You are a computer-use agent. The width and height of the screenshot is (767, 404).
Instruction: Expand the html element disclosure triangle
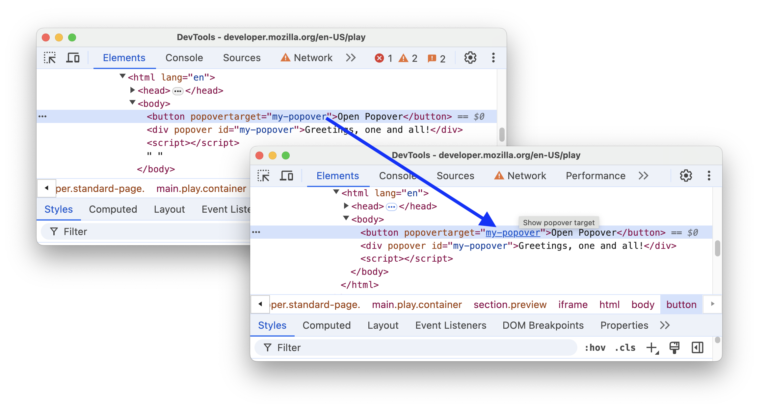pyautogui.click(x=332, y=193)
